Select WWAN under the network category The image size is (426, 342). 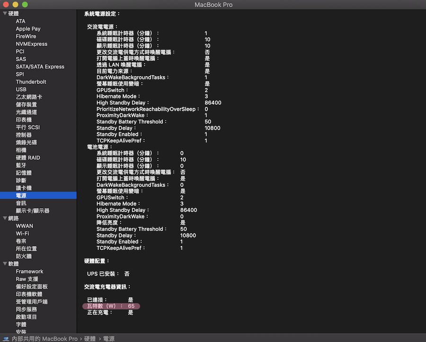pos(25,226)
